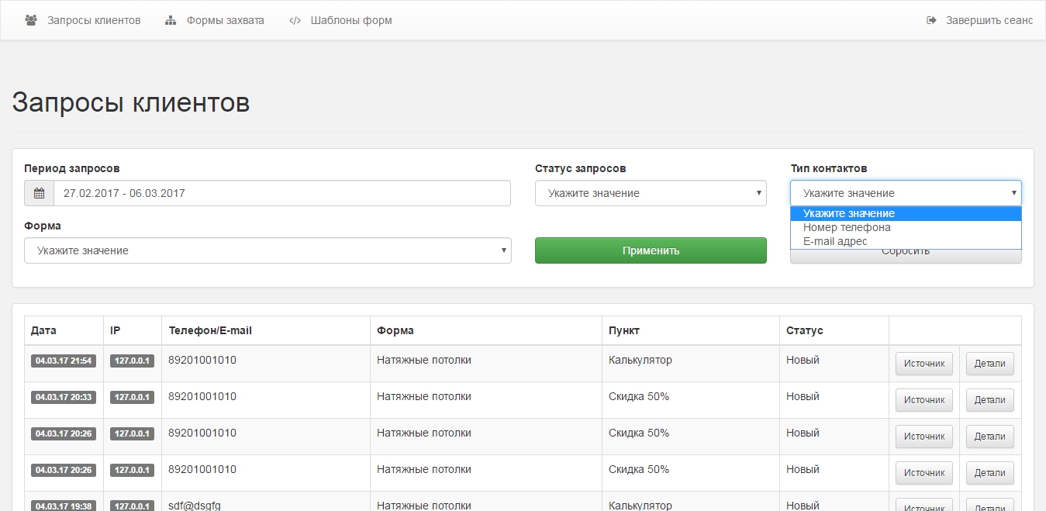Click the date range input field
The height and width of the screenshot is (511, 1046).
tap(281, 193)
